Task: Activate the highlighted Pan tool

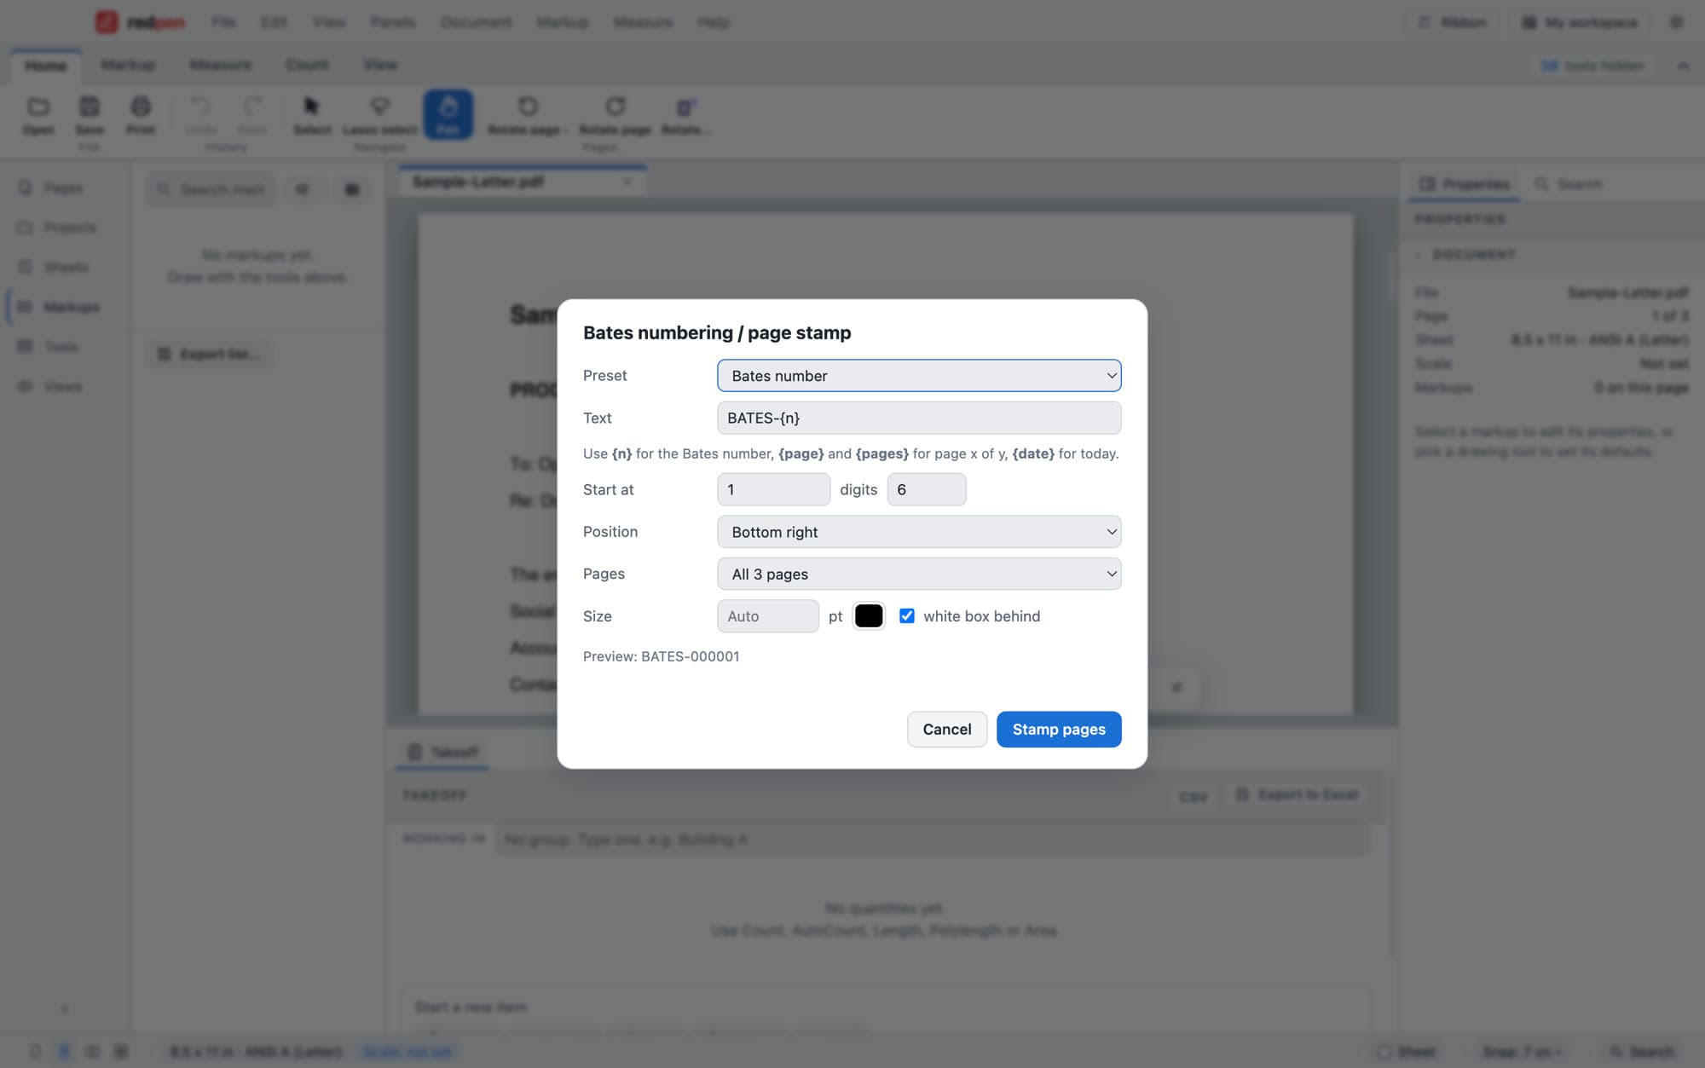Action: coord(448,115)
